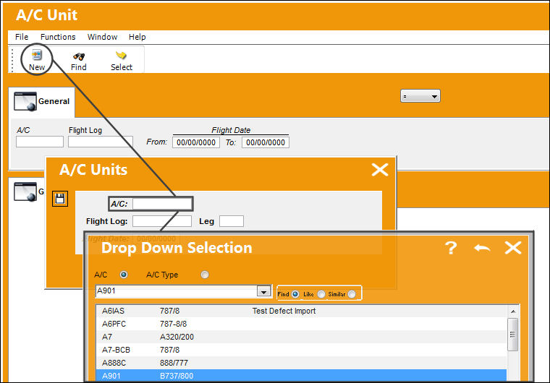The height and width of the screenshot is (383, 550).
Task: Select the A6PFC row
Action: coord(302,324)
